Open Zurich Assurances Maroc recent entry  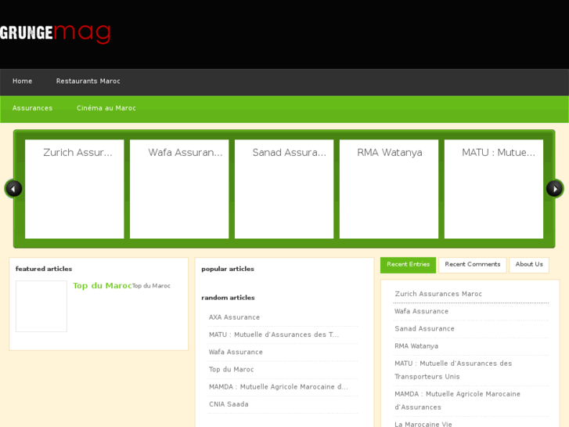(x=438, y=294)
